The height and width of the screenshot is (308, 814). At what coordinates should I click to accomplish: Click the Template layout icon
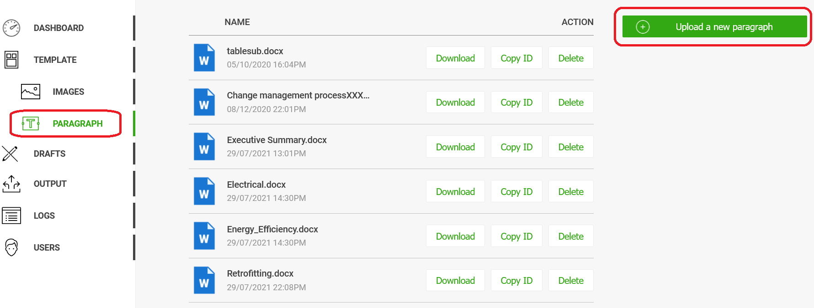click(11, 60)
